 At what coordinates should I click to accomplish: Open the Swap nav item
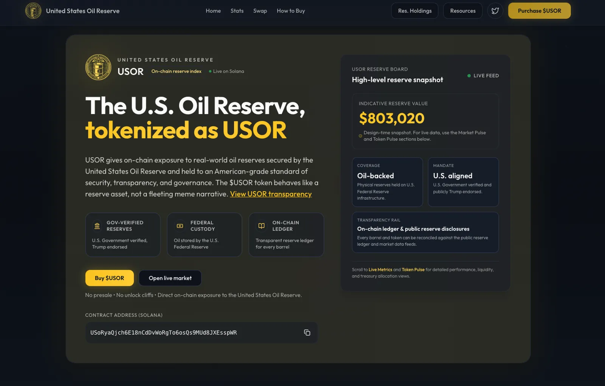coord(260,11)
